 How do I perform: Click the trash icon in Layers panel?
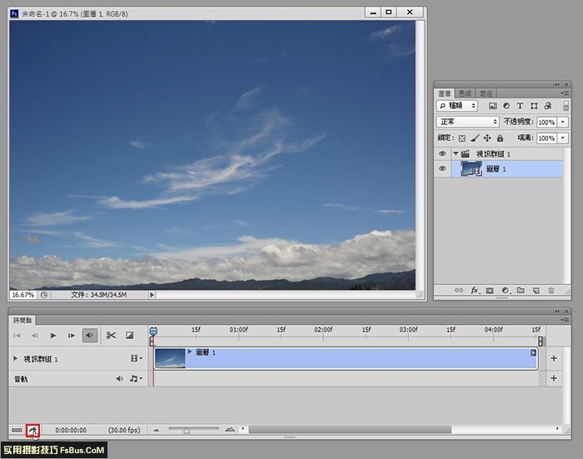click(551, 290)
